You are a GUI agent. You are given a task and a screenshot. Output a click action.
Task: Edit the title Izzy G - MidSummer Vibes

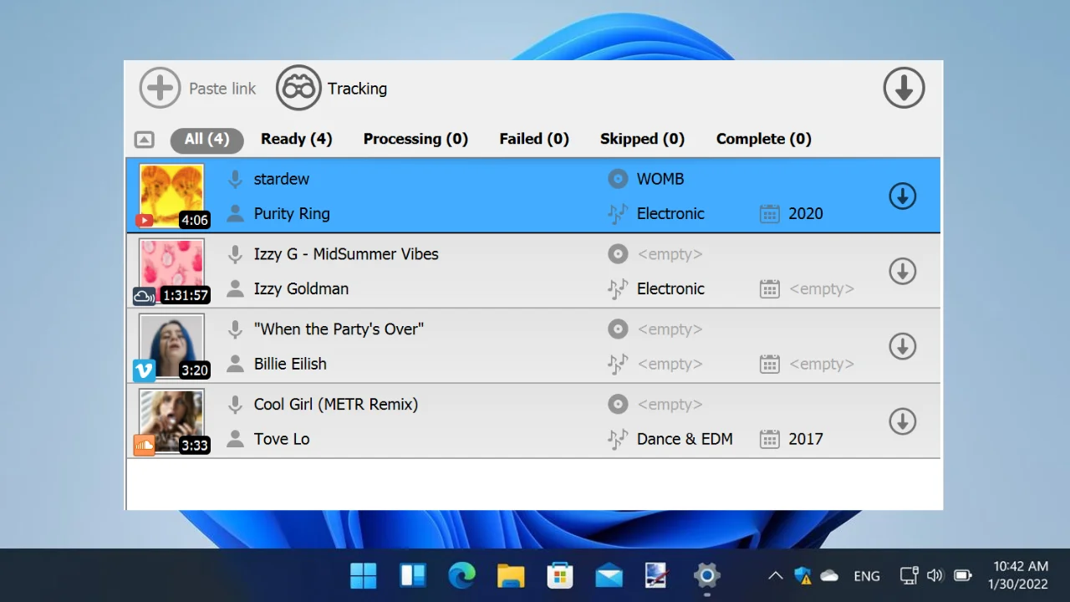[x=346, y=254]
